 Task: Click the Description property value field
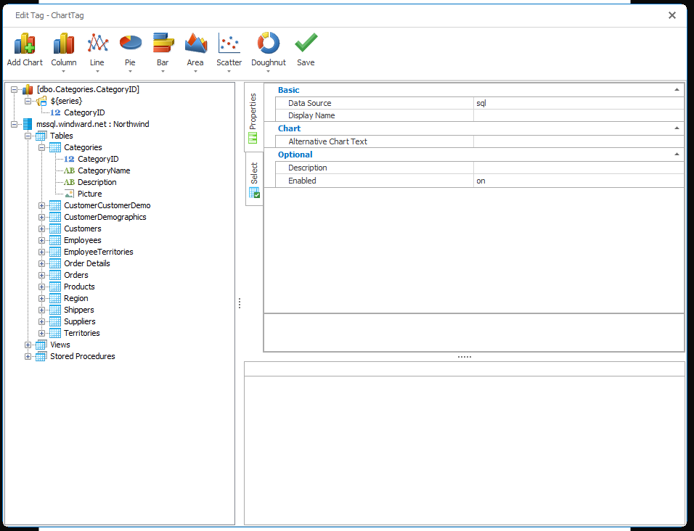[579, 168]
